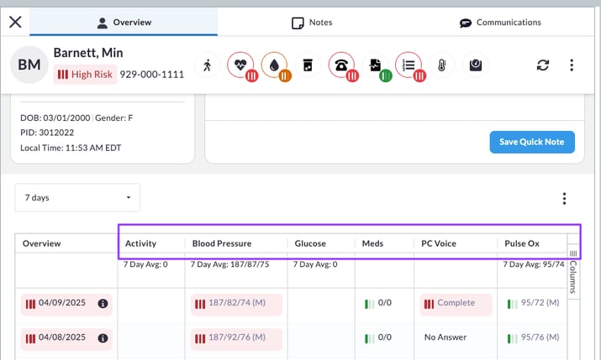
Task: Click the Save Quick Note button
Action: (532, 142)
